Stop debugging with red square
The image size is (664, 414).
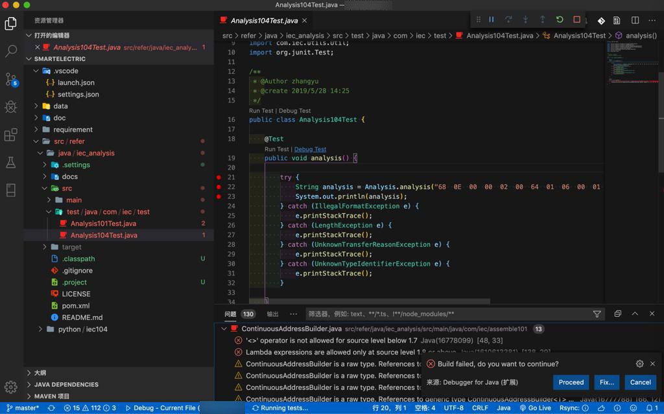[576, 20]
